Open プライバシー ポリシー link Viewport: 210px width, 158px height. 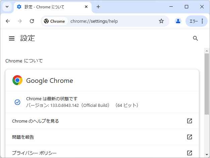coord(102,151)
